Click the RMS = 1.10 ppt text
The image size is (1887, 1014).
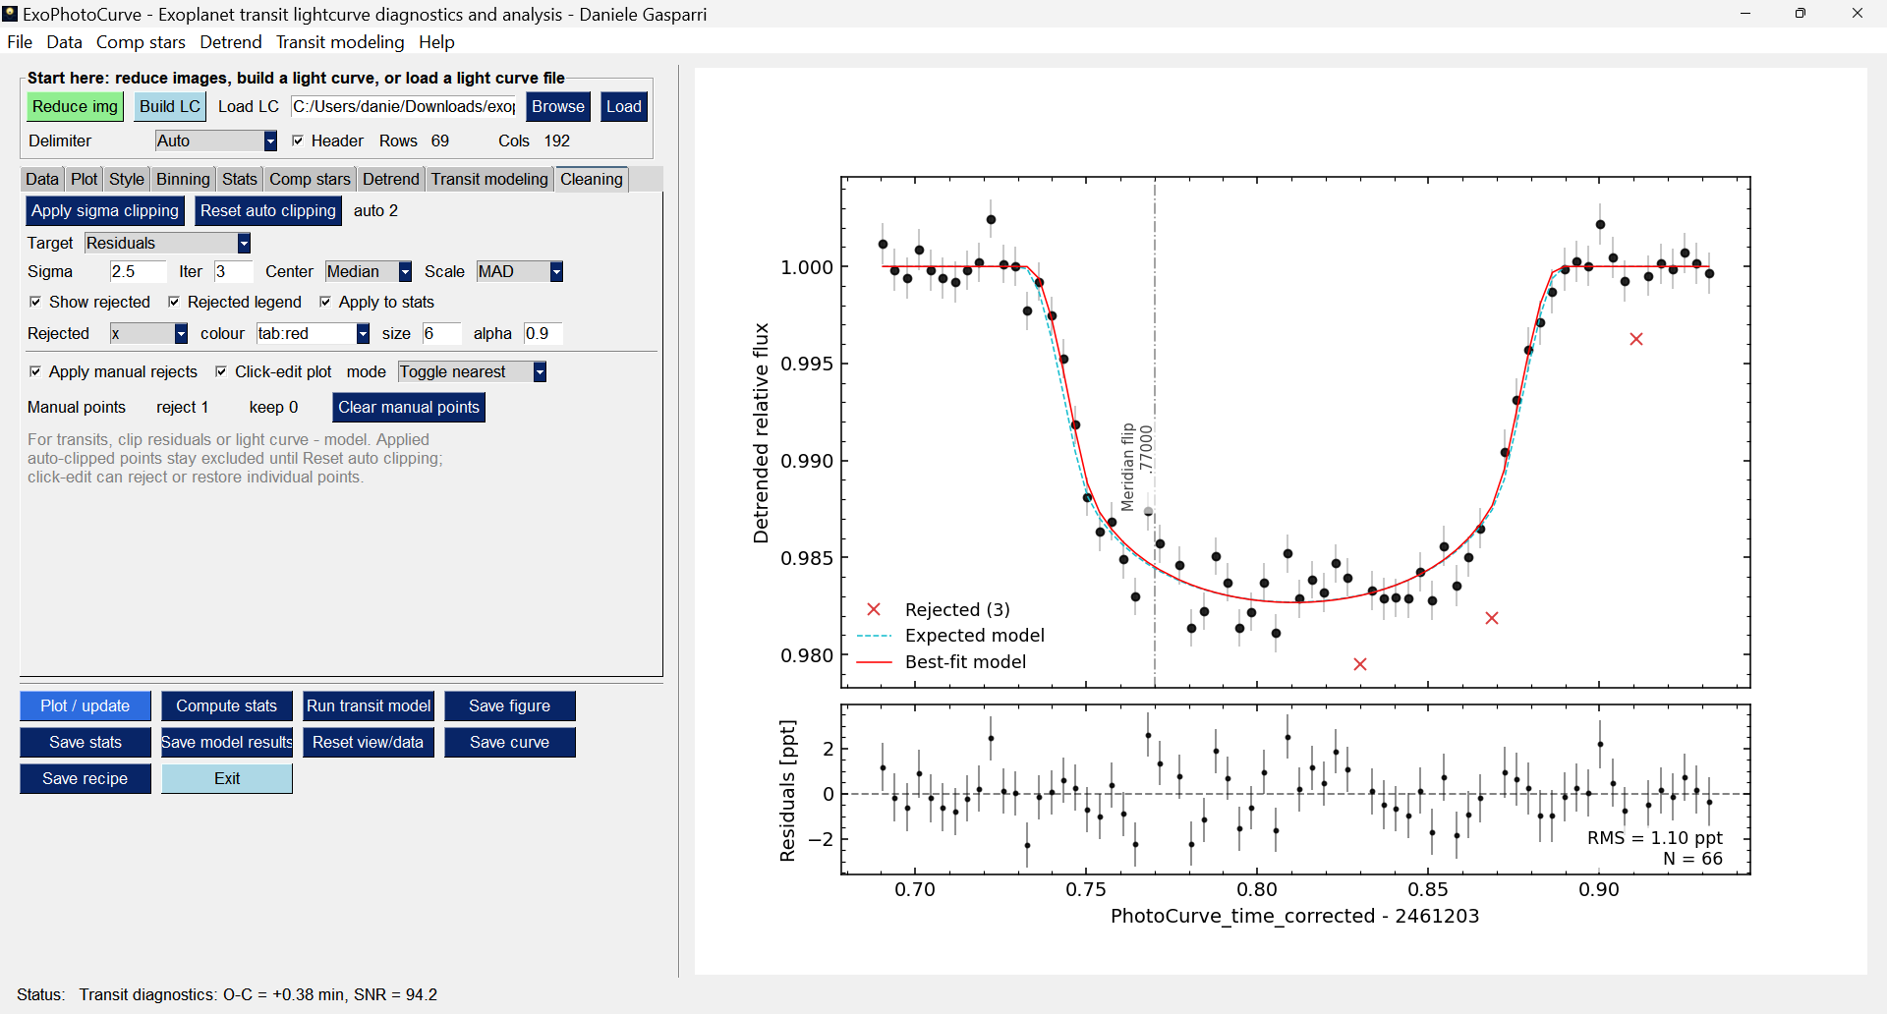pos(1655,838)
